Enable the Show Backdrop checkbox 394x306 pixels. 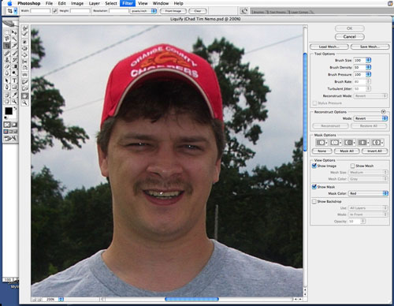click(x=314, y=201)
